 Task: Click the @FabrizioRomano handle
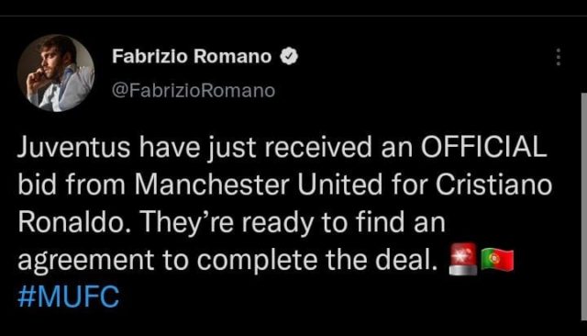tap(194, 91)
